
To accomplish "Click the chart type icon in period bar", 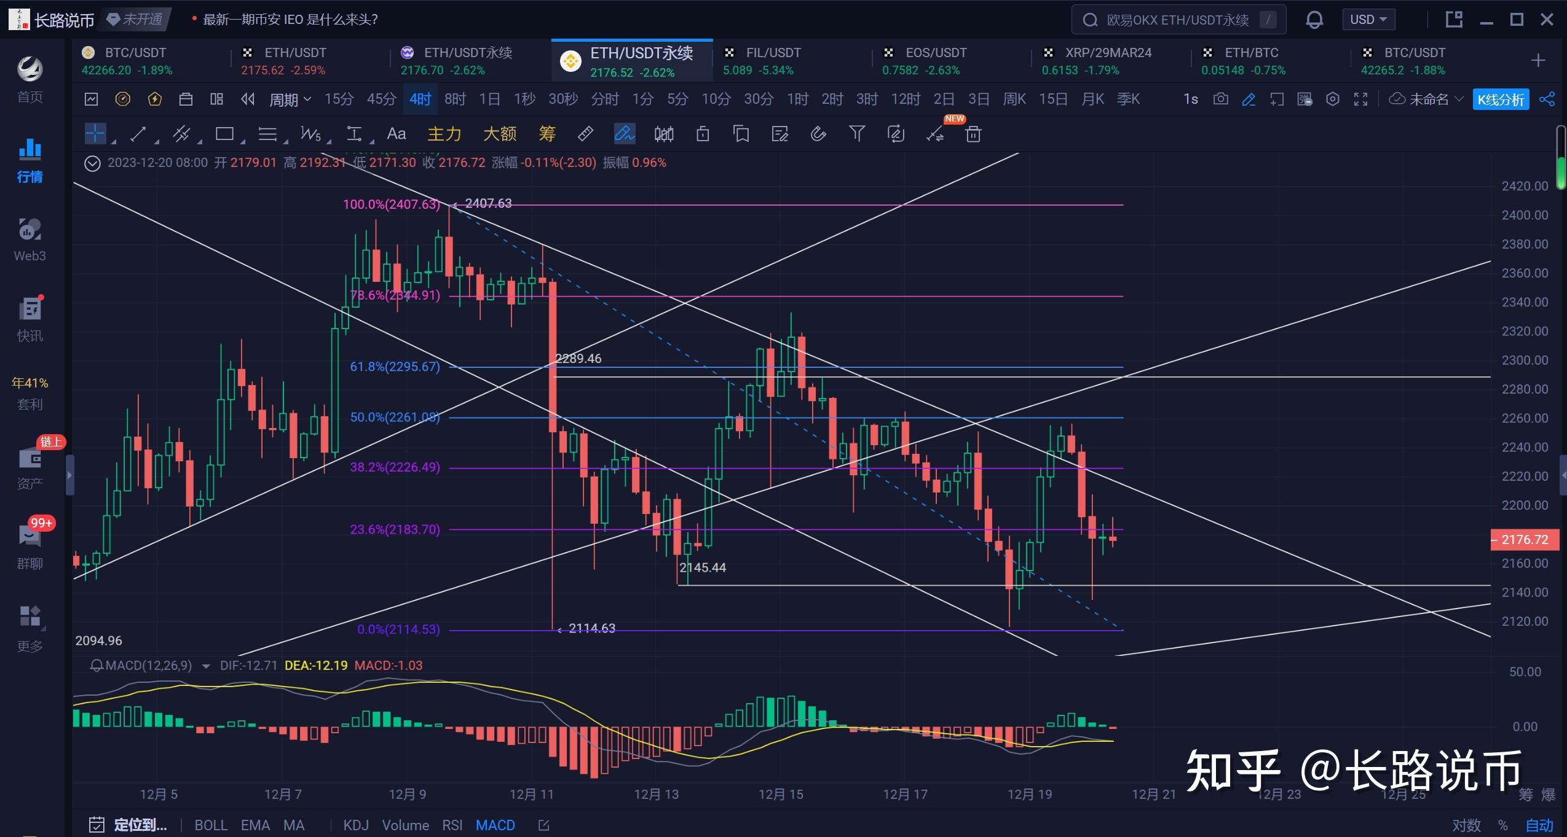I will pos(91,99).
